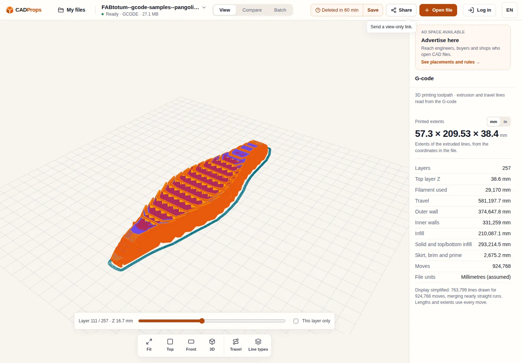Change language with the EN button
This screenshot has height=363, width=522.
[510, 10]
